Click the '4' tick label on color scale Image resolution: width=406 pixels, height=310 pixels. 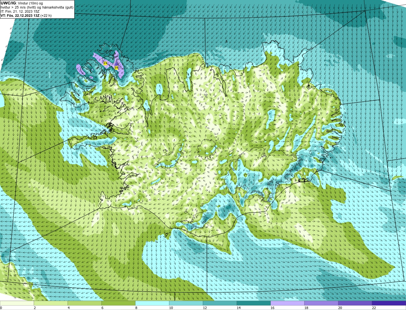pos(69,308)
